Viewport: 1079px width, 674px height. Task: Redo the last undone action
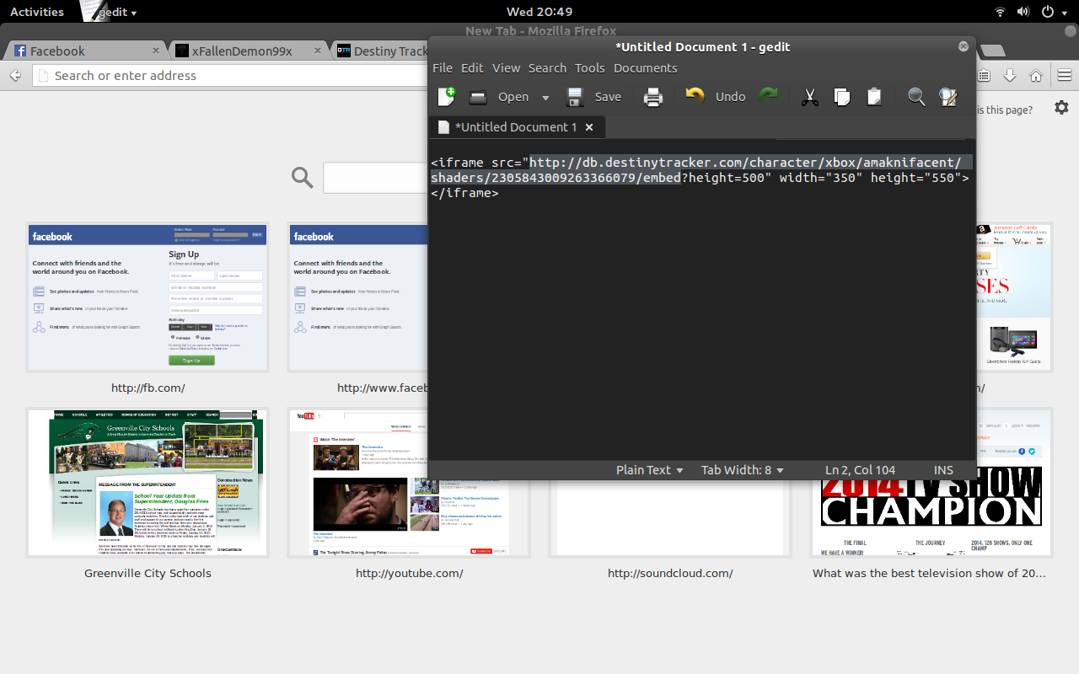tap(768, 97)
